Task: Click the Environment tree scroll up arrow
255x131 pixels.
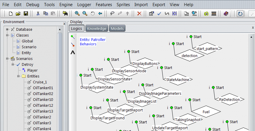Action: click(x=60, y=30)
